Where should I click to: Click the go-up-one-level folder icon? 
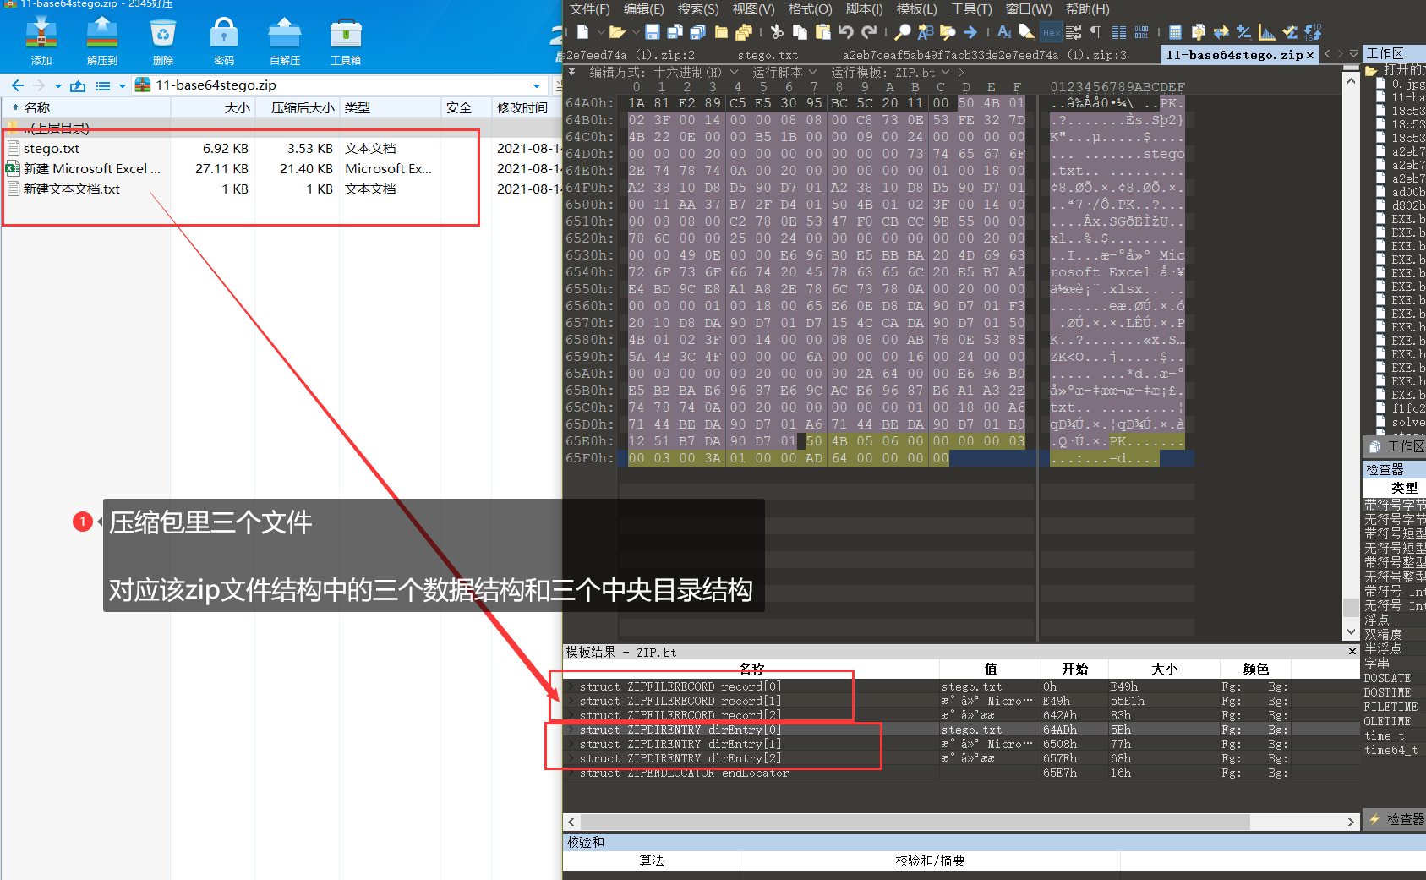[x=78, y=85]
